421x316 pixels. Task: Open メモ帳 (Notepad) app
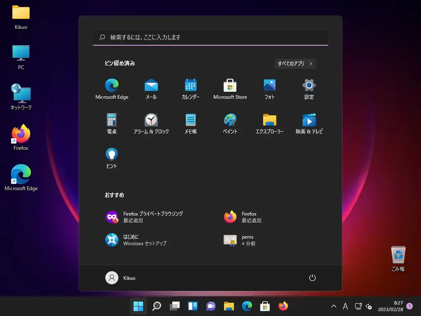click(191, 123)
